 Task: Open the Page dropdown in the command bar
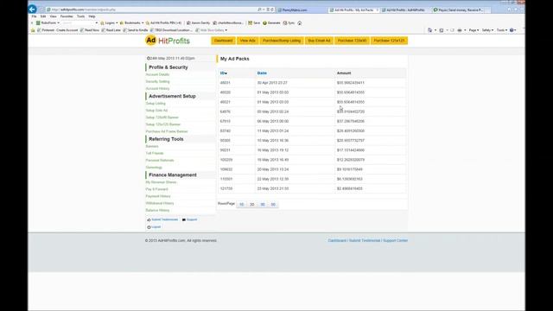coord(474,30)
